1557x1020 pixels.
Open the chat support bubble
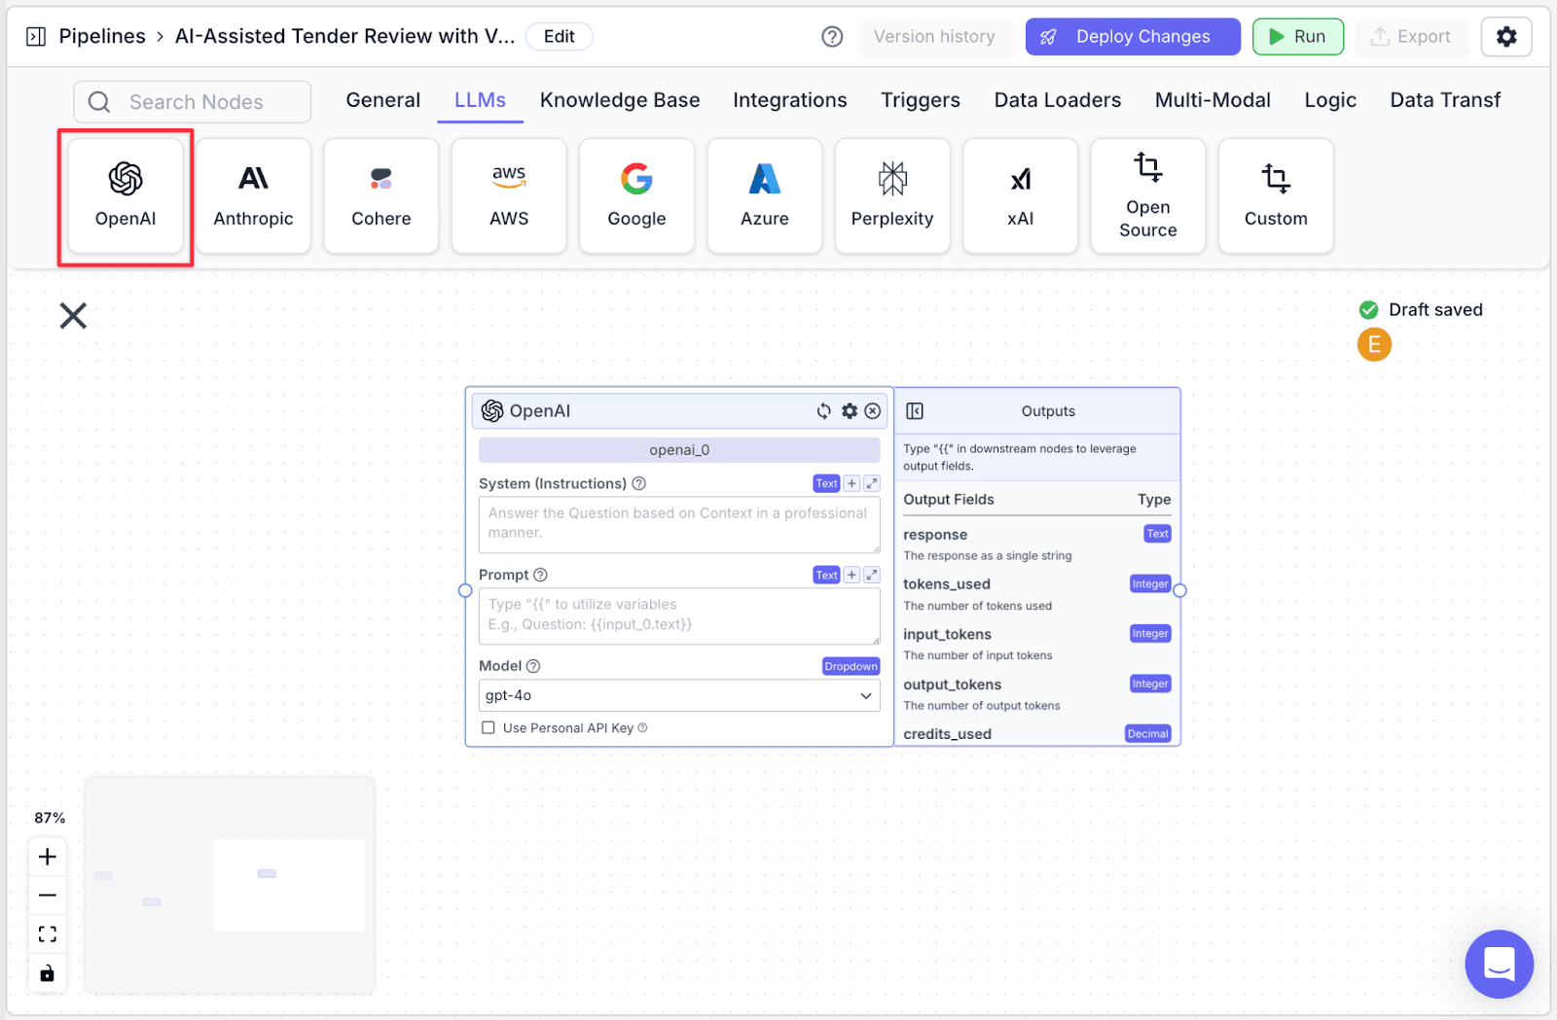[x=1499, y=964]
